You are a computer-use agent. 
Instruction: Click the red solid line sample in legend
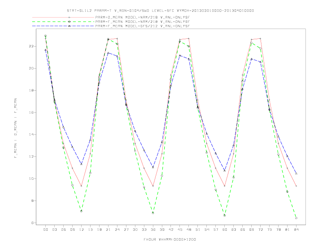(x=63, y=17)
